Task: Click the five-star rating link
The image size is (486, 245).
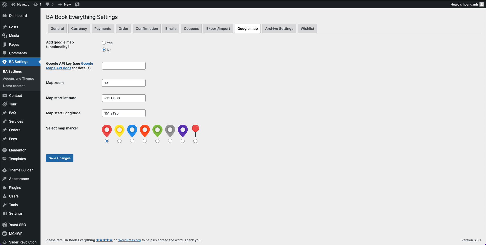Action: tap(104, 240)
